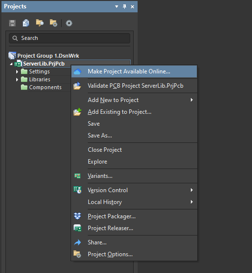
Task: Click the magnifier icon in Search box
Action: pyautogui.click(x=15, y=38)
